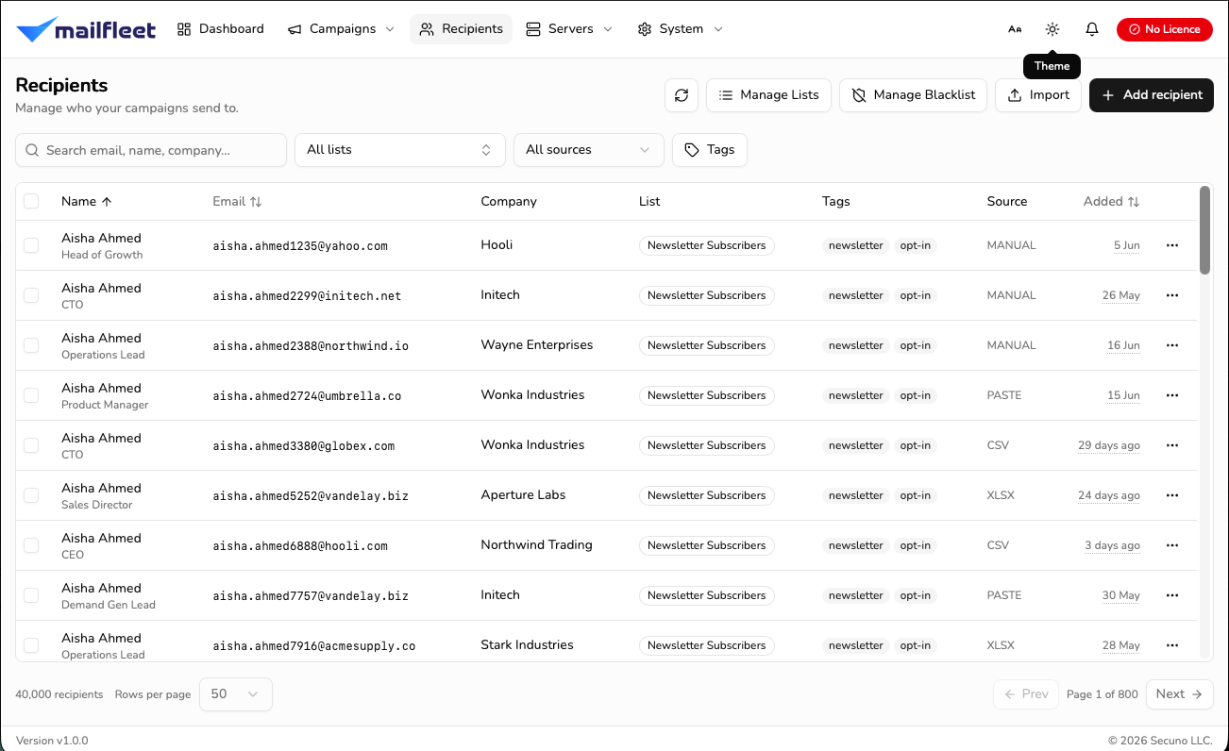Open the All lists dropdown
The image size is (1229, 751).
(x=400, y=150)
